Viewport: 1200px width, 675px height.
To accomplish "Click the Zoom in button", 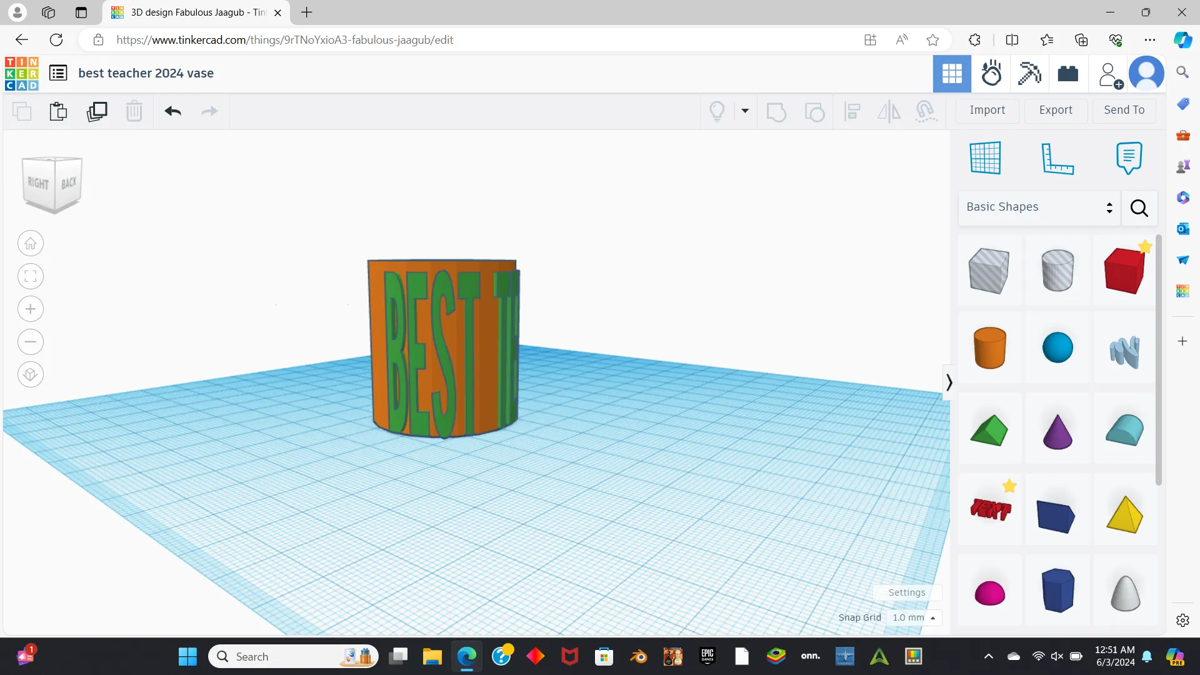I will 31,309.
